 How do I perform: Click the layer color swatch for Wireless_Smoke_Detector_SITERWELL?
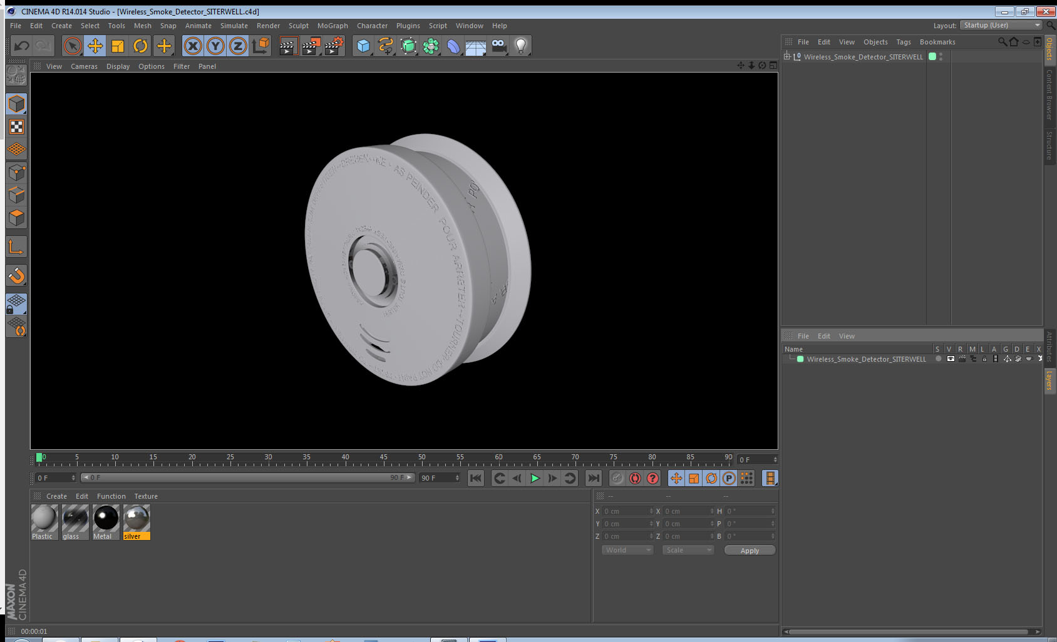pos(800,359)
